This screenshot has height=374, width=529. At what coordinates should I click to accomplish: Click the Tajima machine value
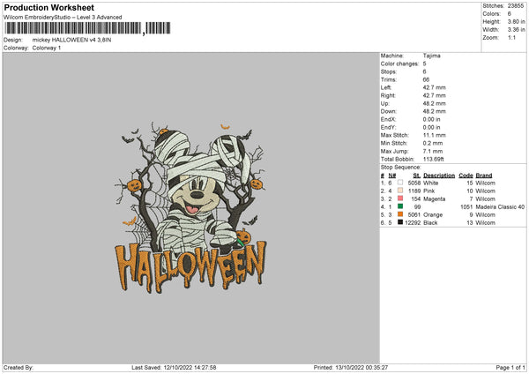point(432,56)
